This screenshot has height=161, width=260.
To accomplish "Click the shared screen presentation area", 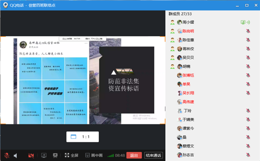I will pos(83,80).
